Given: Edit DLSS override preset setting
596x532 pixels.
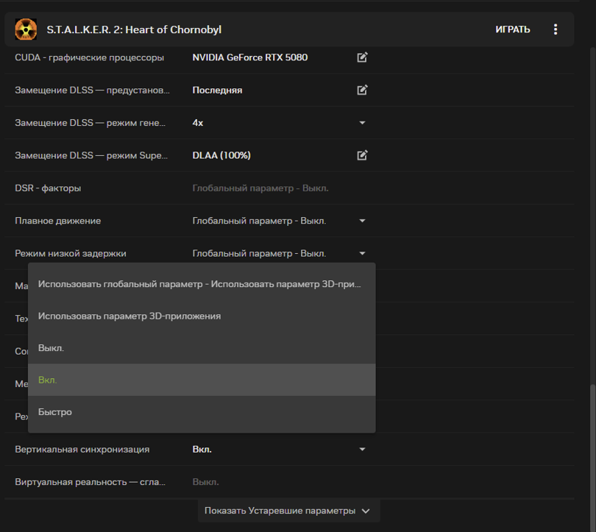Looking at the screenshot, I should pyautogui.click(x=362, y=90).
